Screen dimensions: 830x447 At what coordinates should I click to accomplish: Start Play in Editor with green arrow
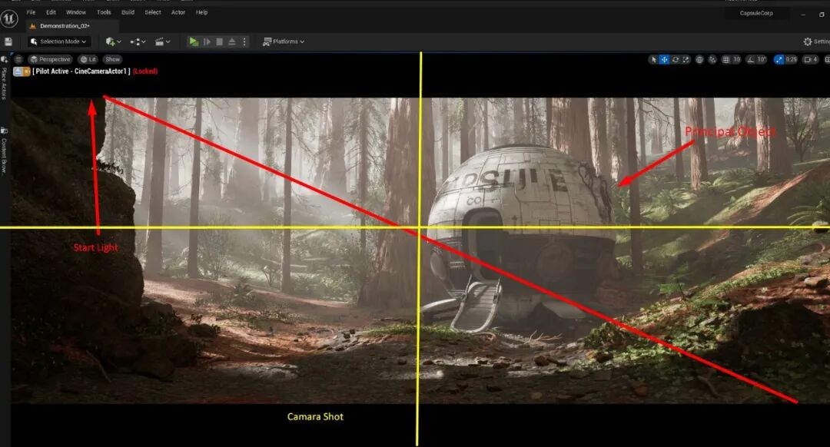pos(194,41)
